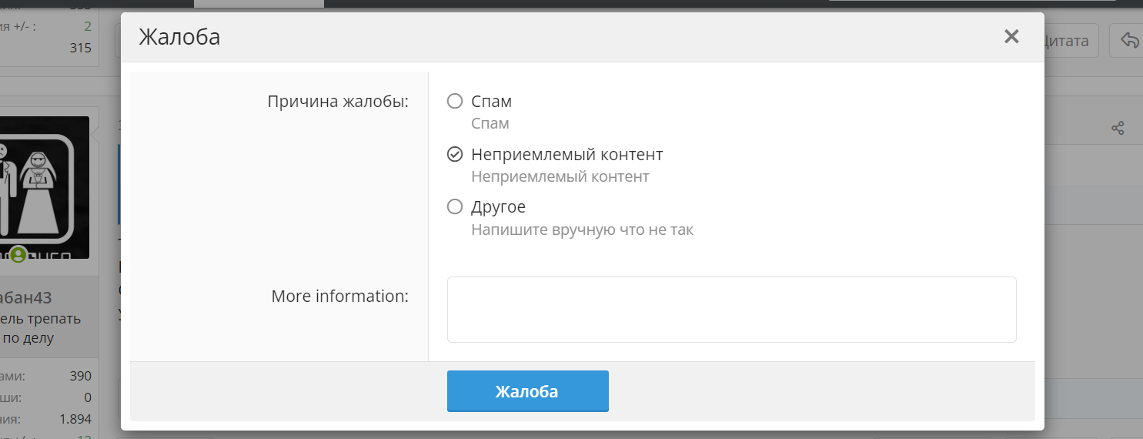The height and width of the screenshot is (439, 1143).
Task: Select the Спам radio button
Action: click(x=455, y=101)
